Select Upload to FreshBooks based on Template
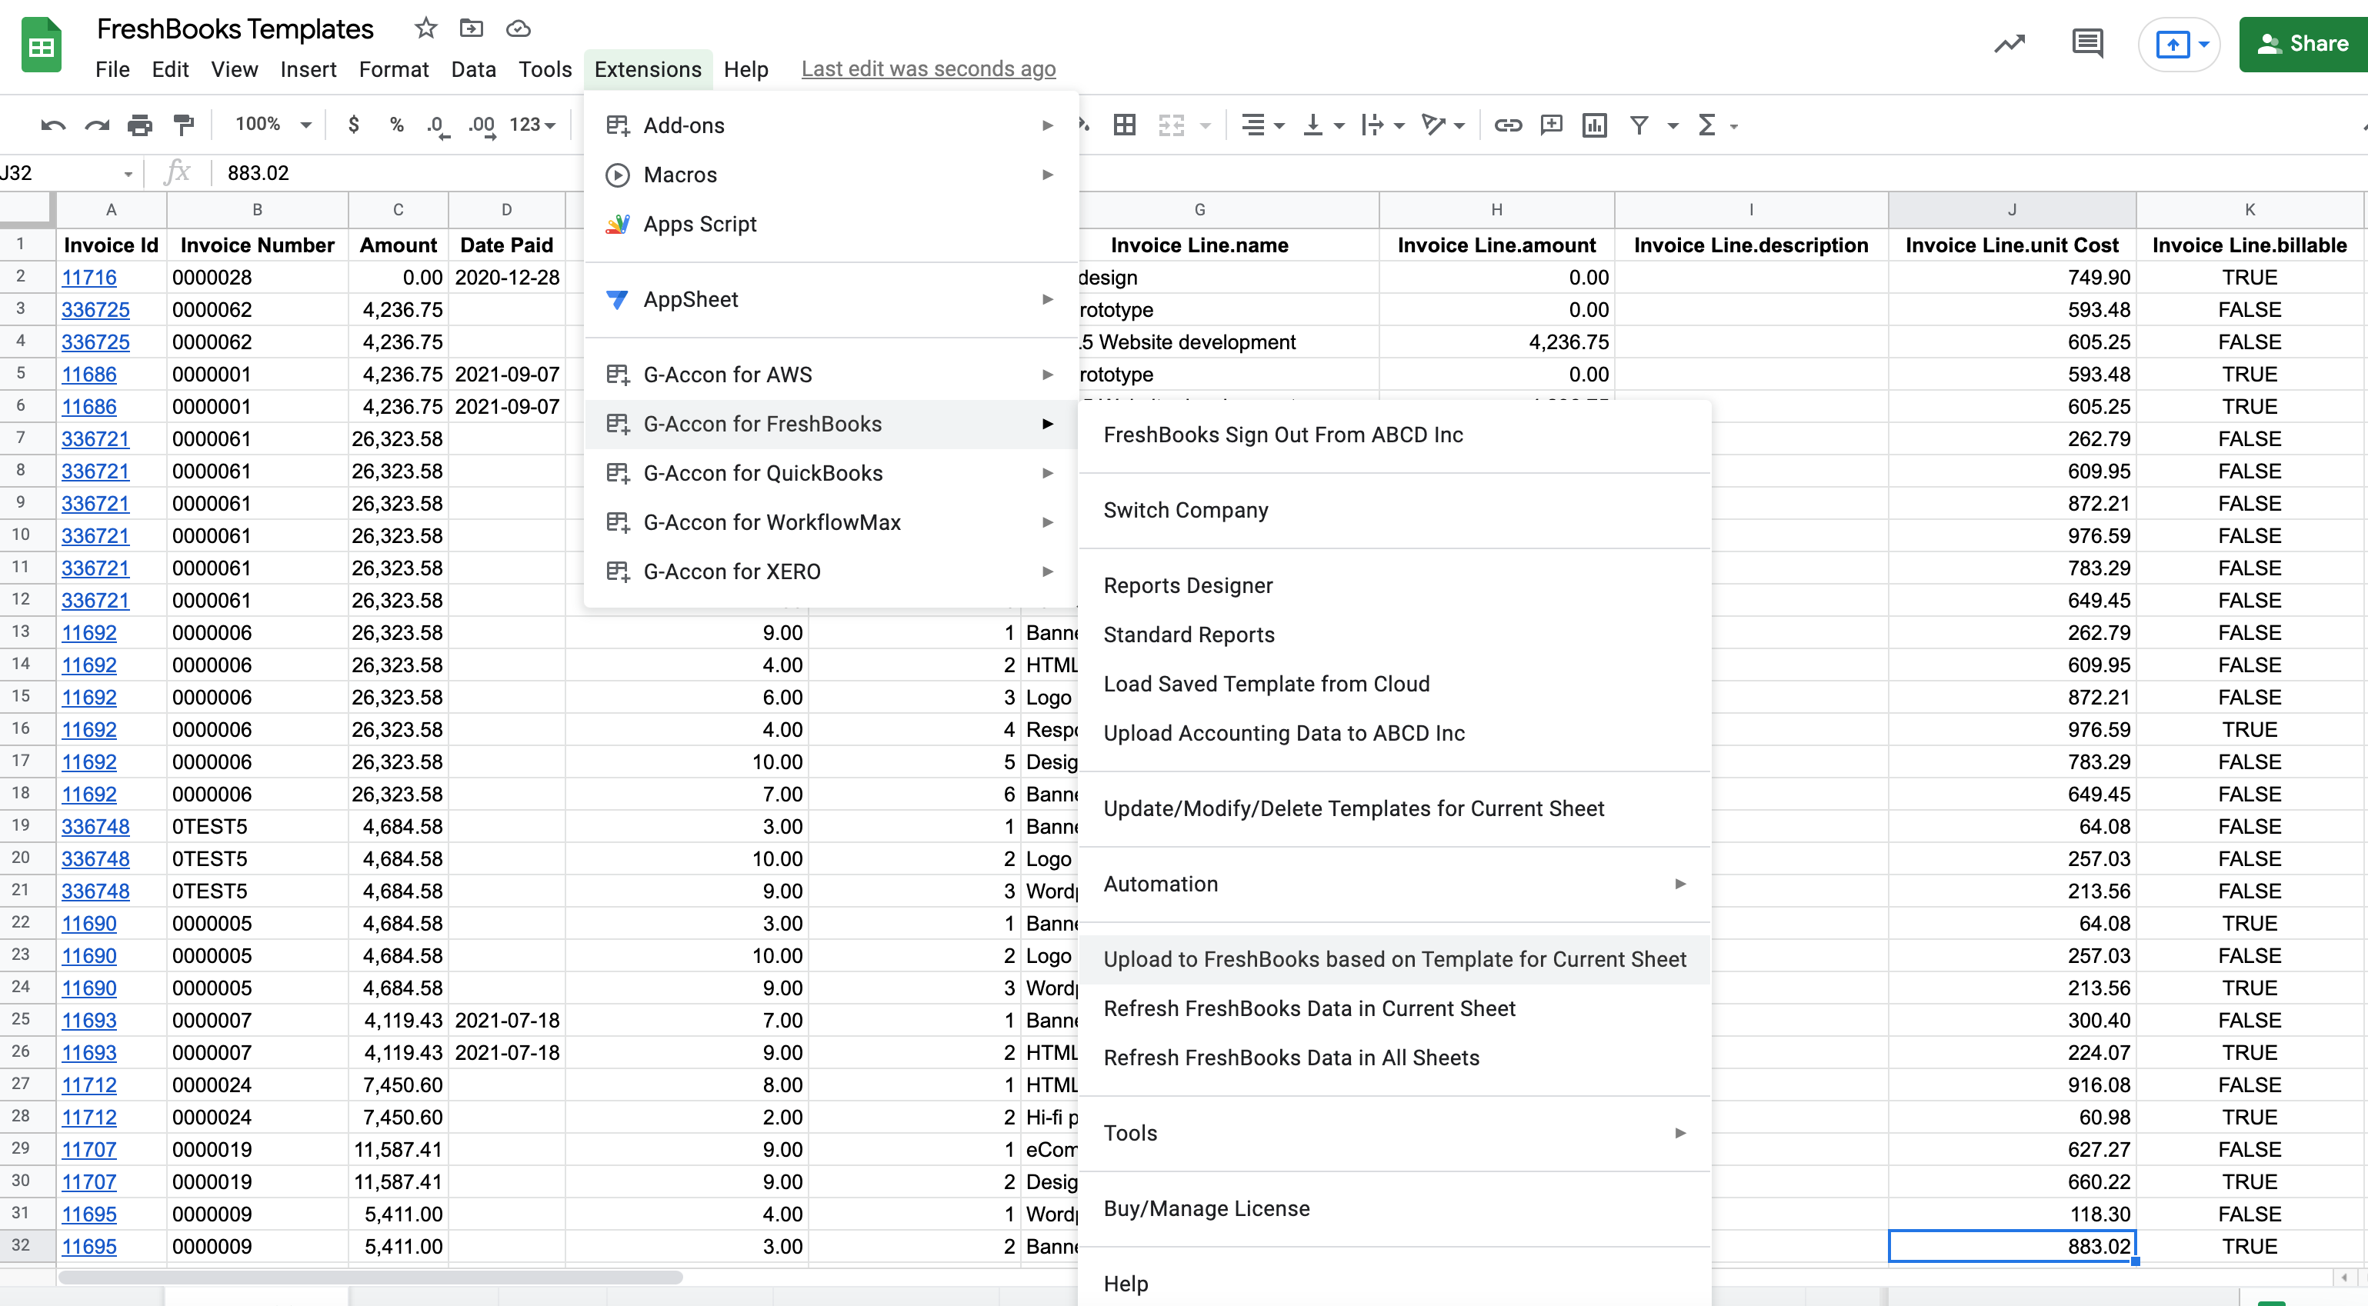Image resolution: width=2368 pixels, height=1306 pixels. (1393, 960)
